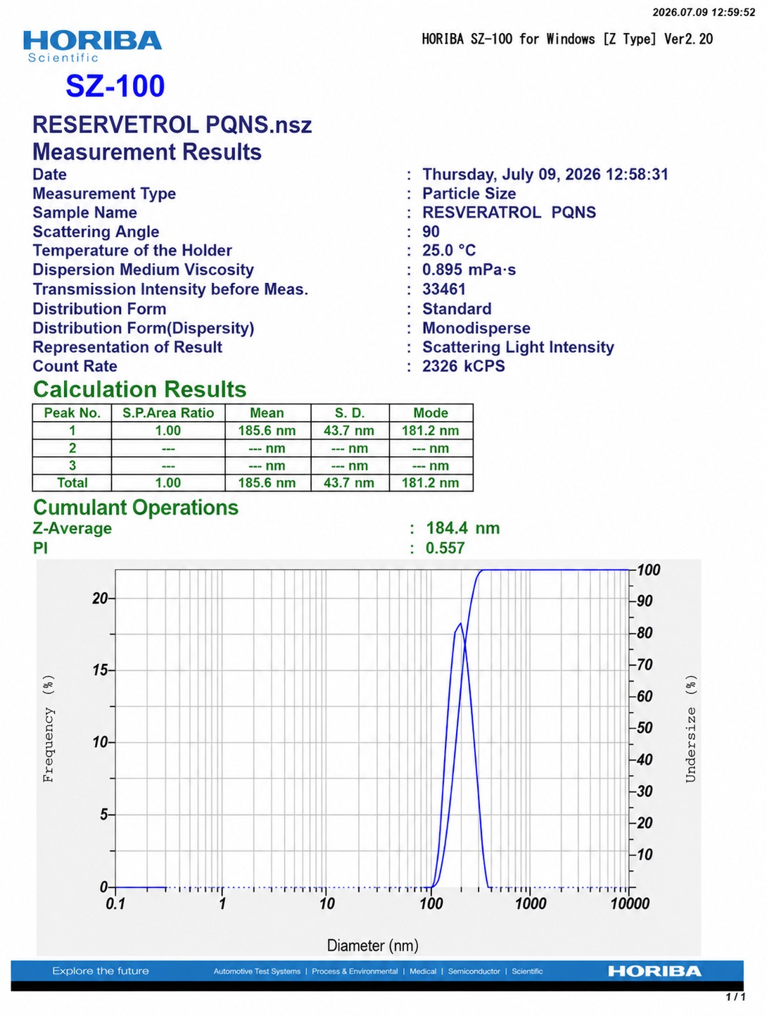Screen dimensions: 767x1016
Task: Click Explore the future footer slogan
Action: [101, 971]
